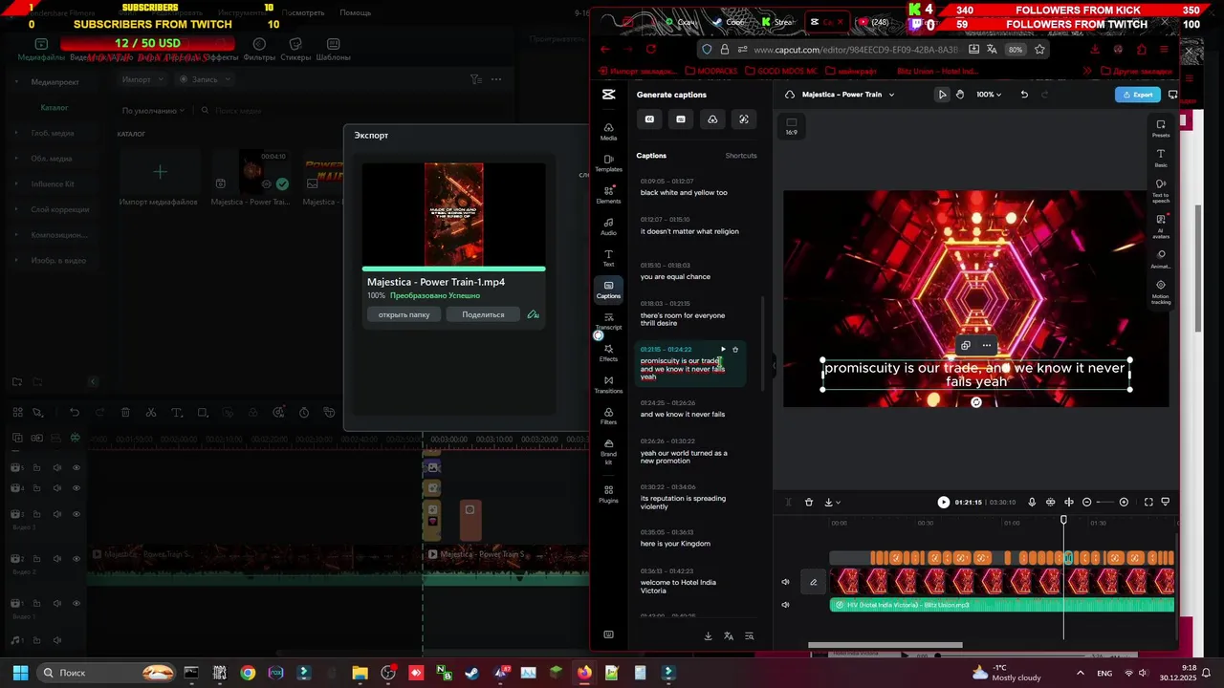Toggle Filmora video track 2 visibility eye
This screenshot has height=688, width=1224.
[76, 559]
